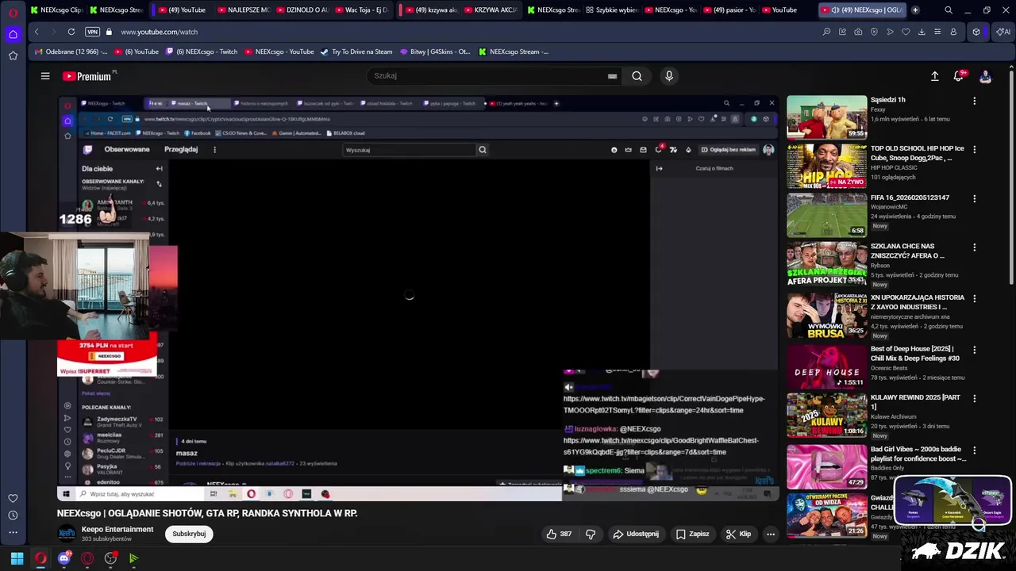Open the Bitwy G4Skins bookmark
This screenshot has width=1016, height=571.
[x=435, y=52]
